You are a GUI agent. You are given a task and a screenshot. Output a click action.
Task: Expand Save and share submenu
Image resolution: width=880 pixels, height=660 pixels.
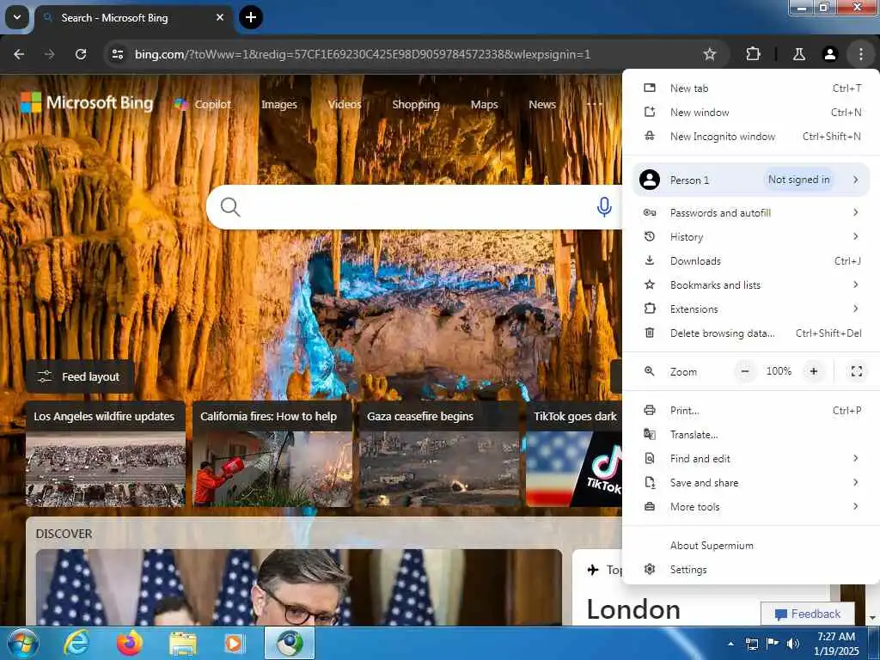click(751, 483)
